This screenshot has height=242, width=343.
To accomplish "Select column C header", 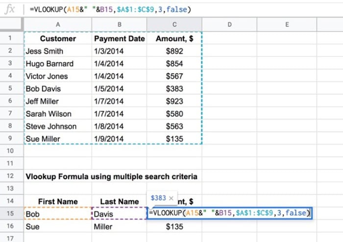I will [174, 25].
